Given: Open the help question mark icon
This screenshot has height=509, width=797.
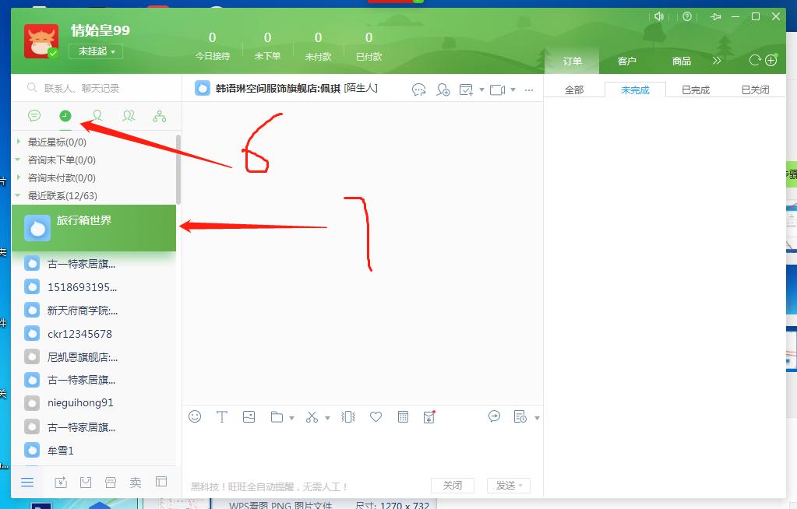Looking at the screenshot, I should (687, 16).
